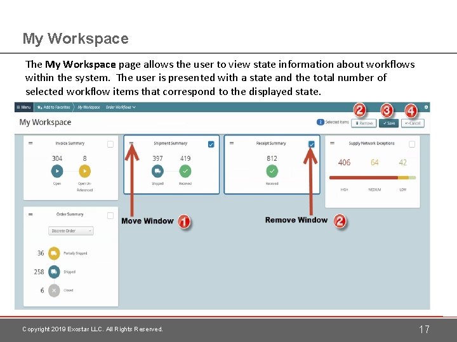Image resolution: width=457 pixels, height=342 pixels.
Task: Select My Workspace breadcrumb
Action: (x=89, y=107)
